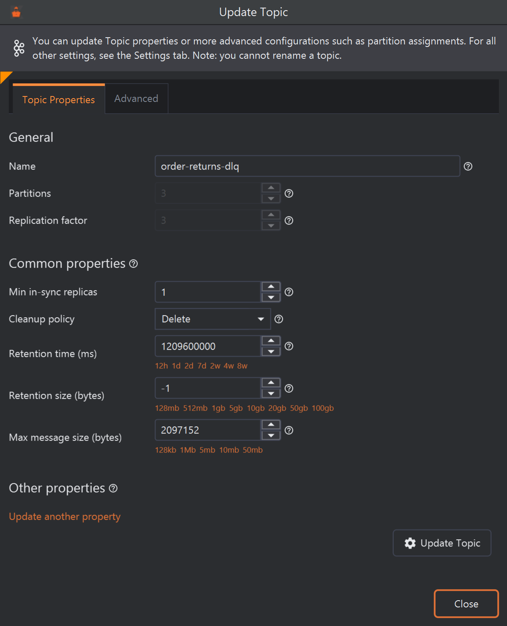Viewport: 507px width, 626px height.
Task: Open help icon next to Max message size
Action: pos(289,430)
